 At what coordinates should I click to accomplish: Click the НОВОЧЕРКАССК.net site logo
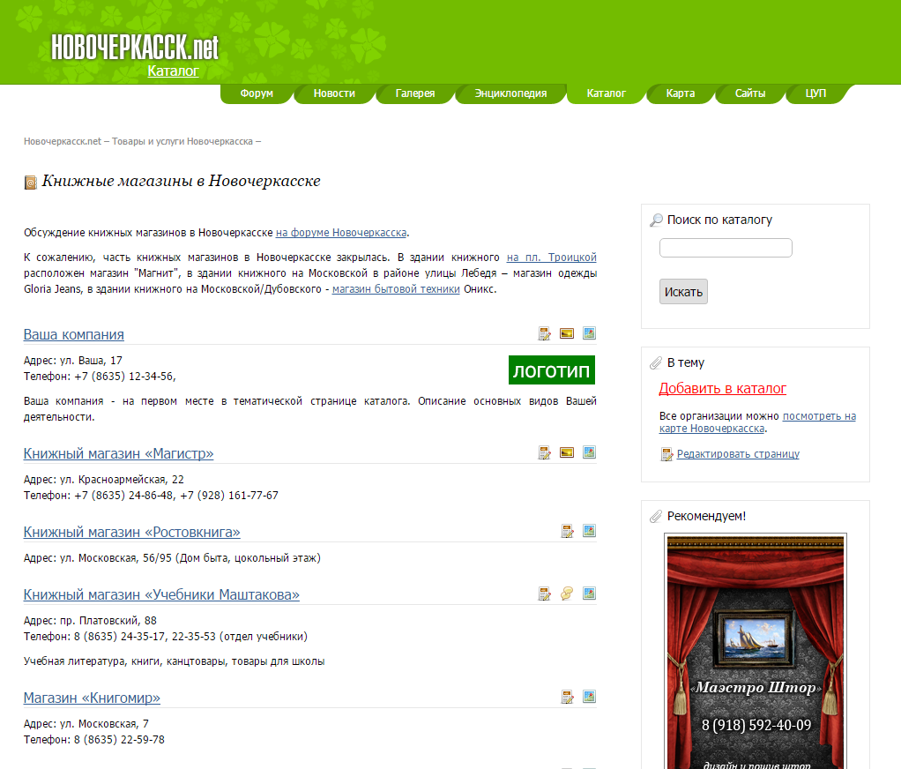pyautogui.click(x=134, y=48)
